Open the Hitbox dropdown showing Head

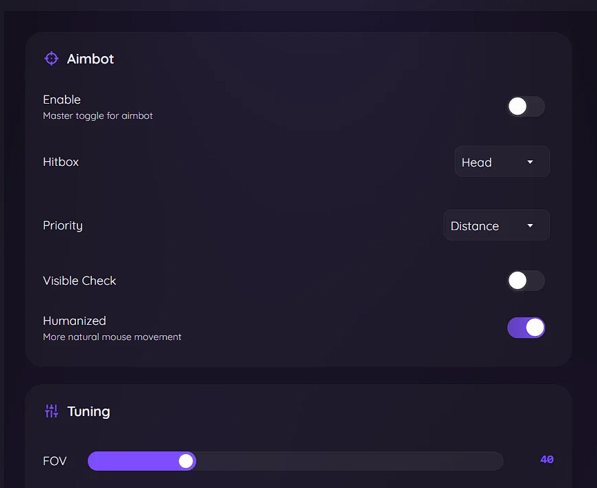(502, 162)
